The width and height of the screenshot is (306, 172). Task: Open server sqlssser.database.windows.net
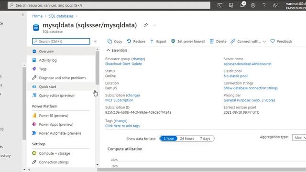[248, 64]
